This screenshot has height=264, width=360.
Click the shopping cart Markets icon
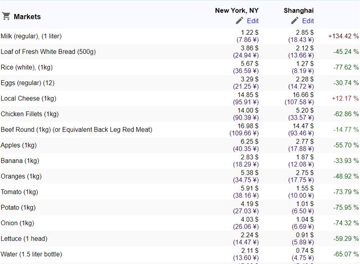tap(6, 16)
